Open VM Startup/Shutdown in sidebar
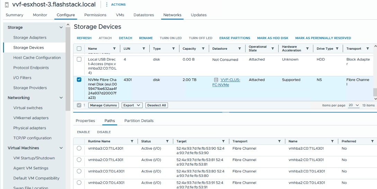 (x=34, y=158)
